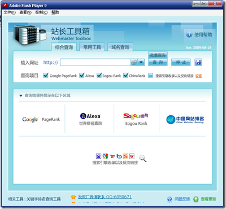226x209 pixels.
Task: Click the edit pencil icon beside URL field
Action: 134,62
